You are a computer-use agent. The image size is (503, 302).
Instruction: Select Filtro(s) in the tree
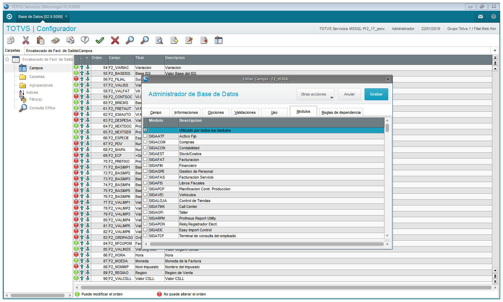[36, 99]
